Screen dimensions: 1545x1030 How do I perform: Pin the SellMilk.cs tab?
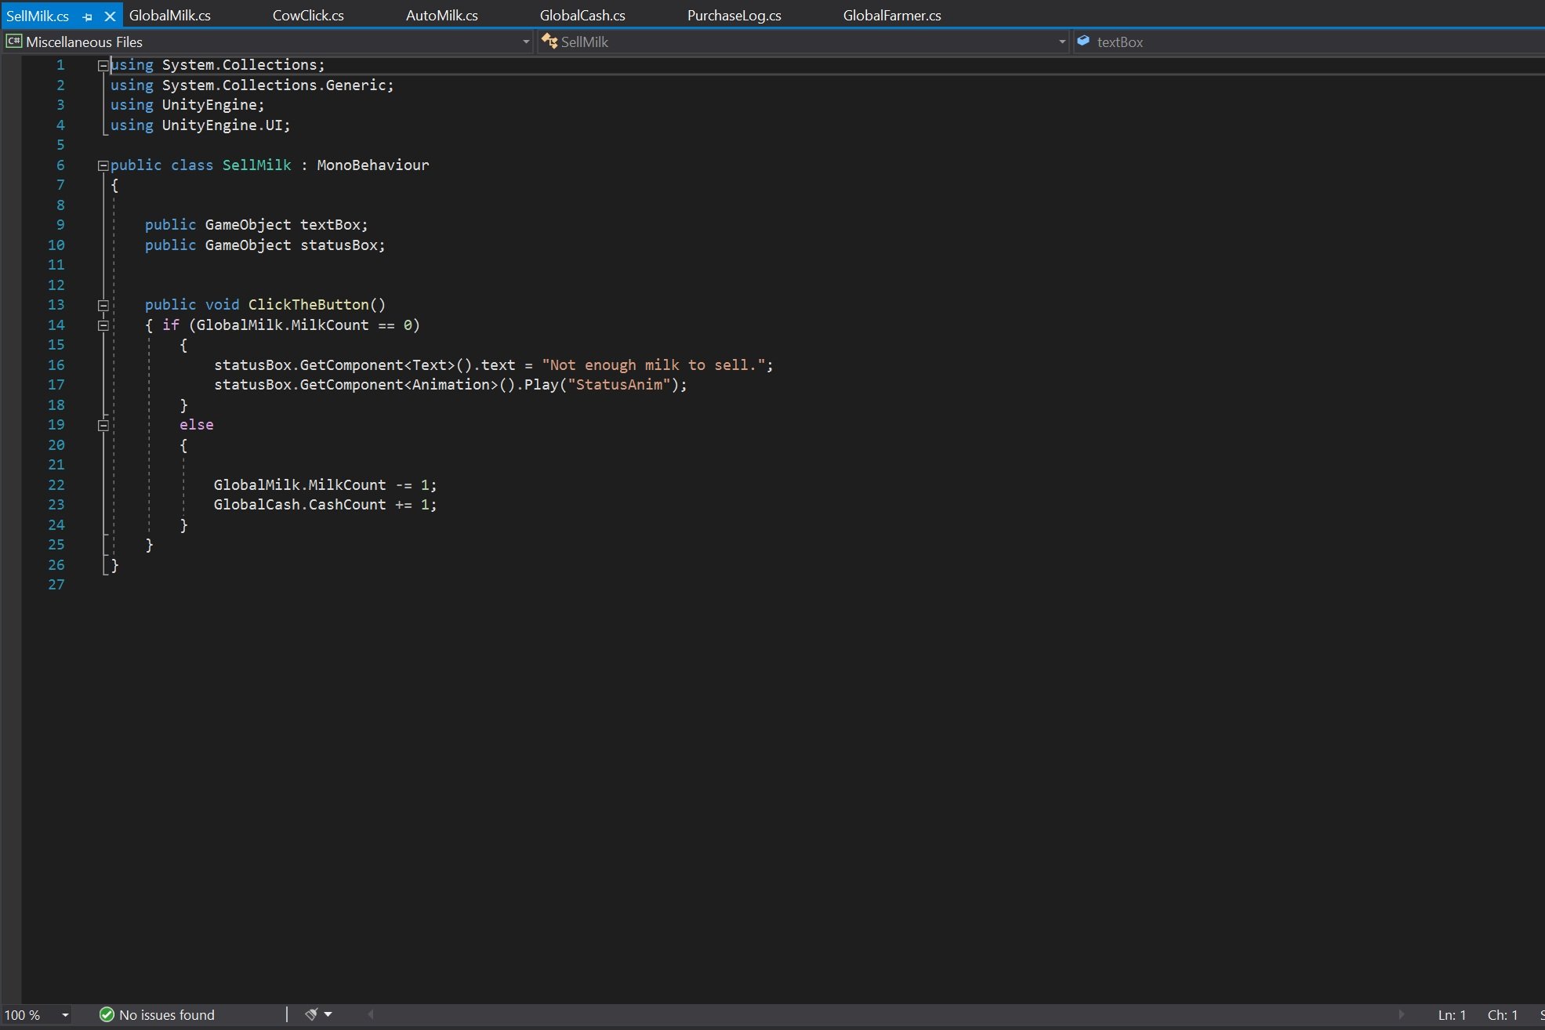click(88, 16)
